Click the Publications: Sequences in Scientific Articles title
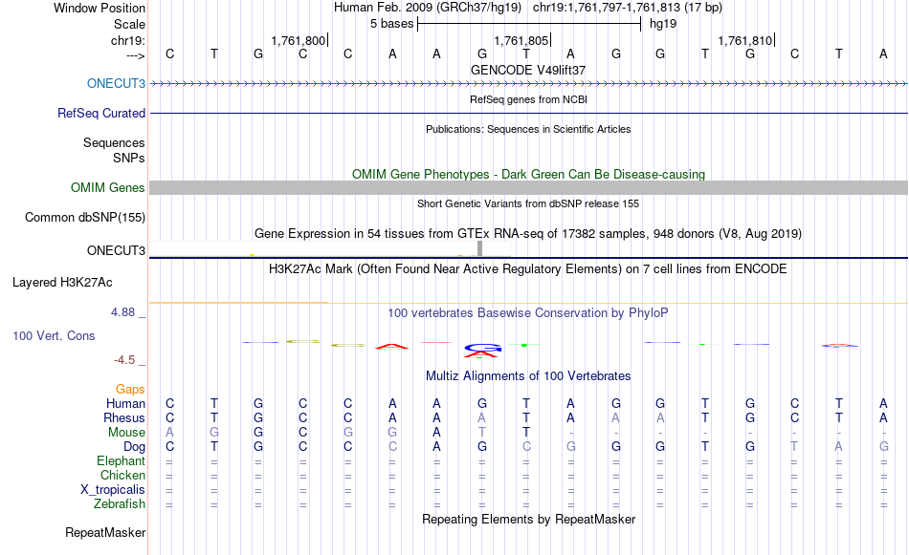The image size is (909, 555). pos(528,129)
